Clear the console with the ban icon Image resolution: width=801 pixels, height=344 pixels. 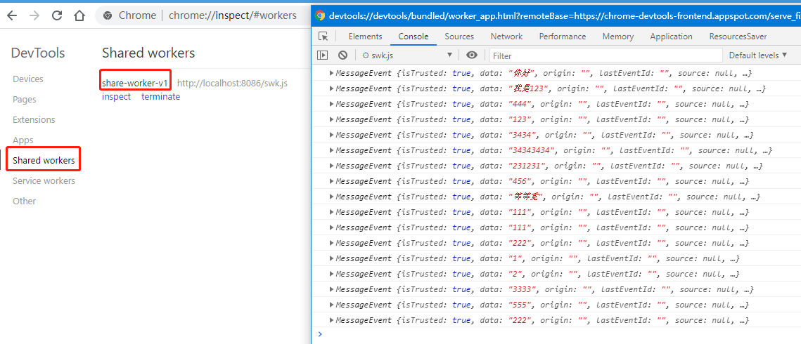(x=342, y=55)
